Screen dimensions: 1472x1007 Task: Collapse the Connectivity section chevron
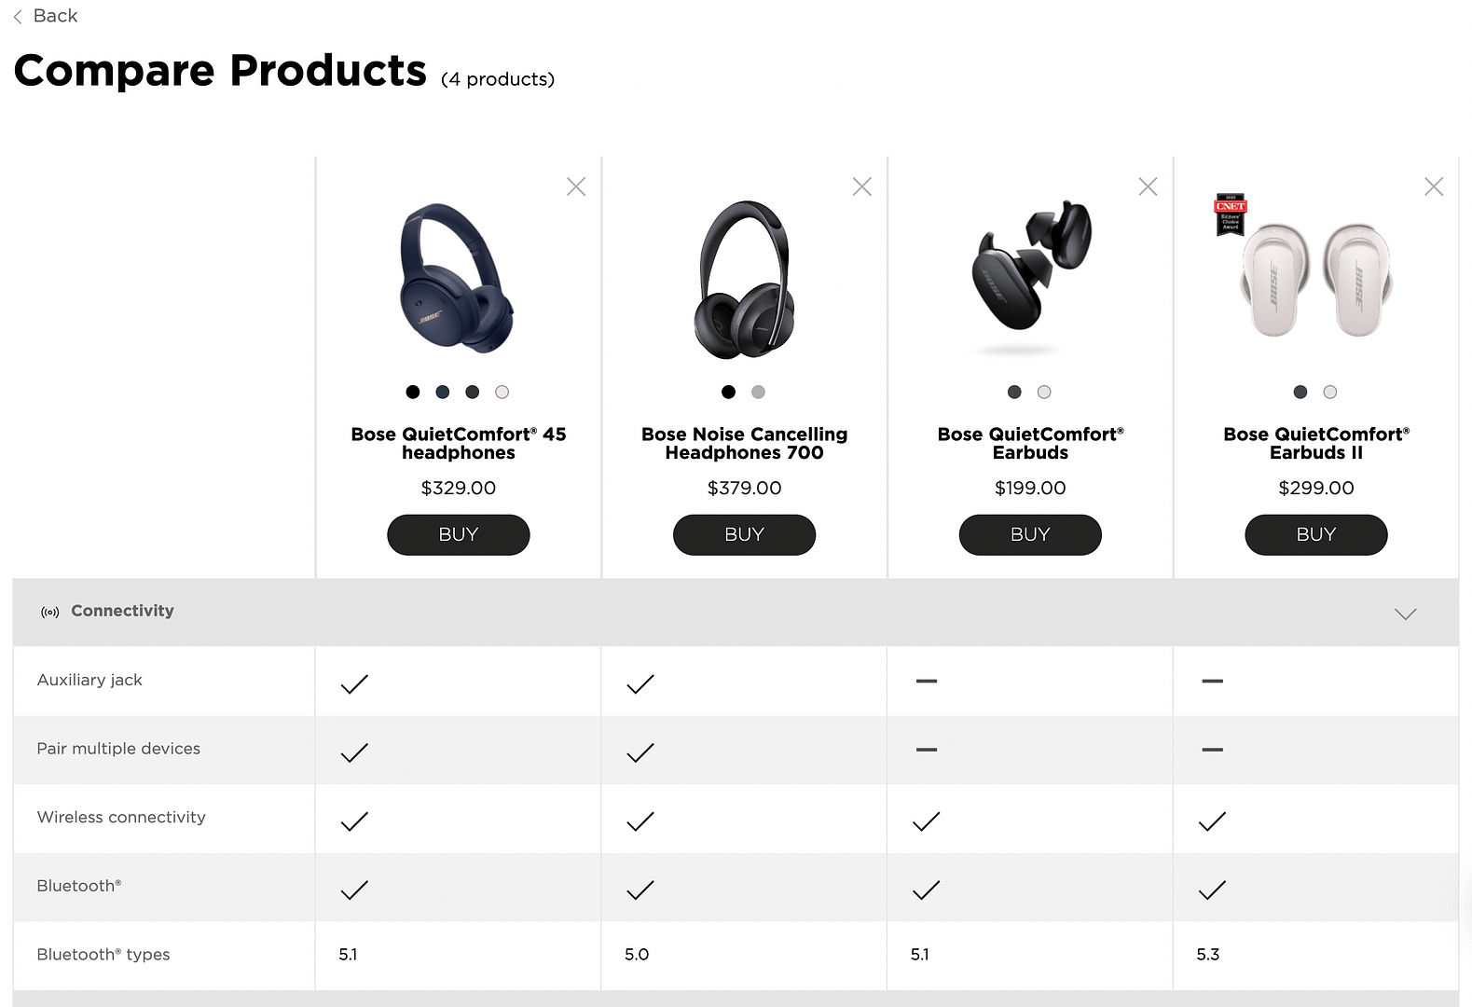click(x=1405, y=614)
